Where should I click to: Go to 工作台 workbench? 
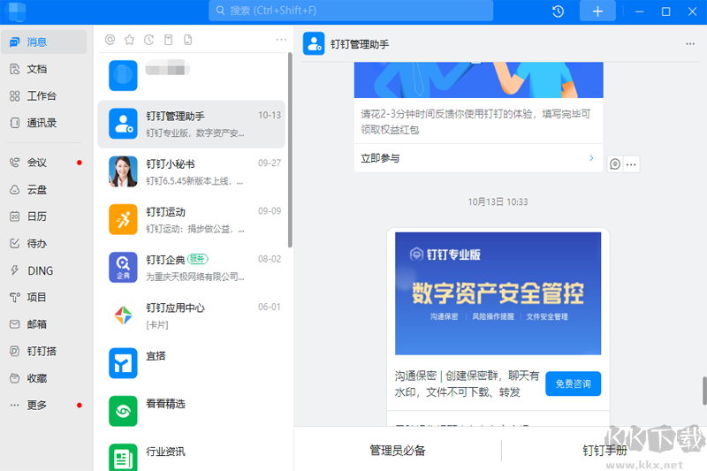click(x=43, y=96)
